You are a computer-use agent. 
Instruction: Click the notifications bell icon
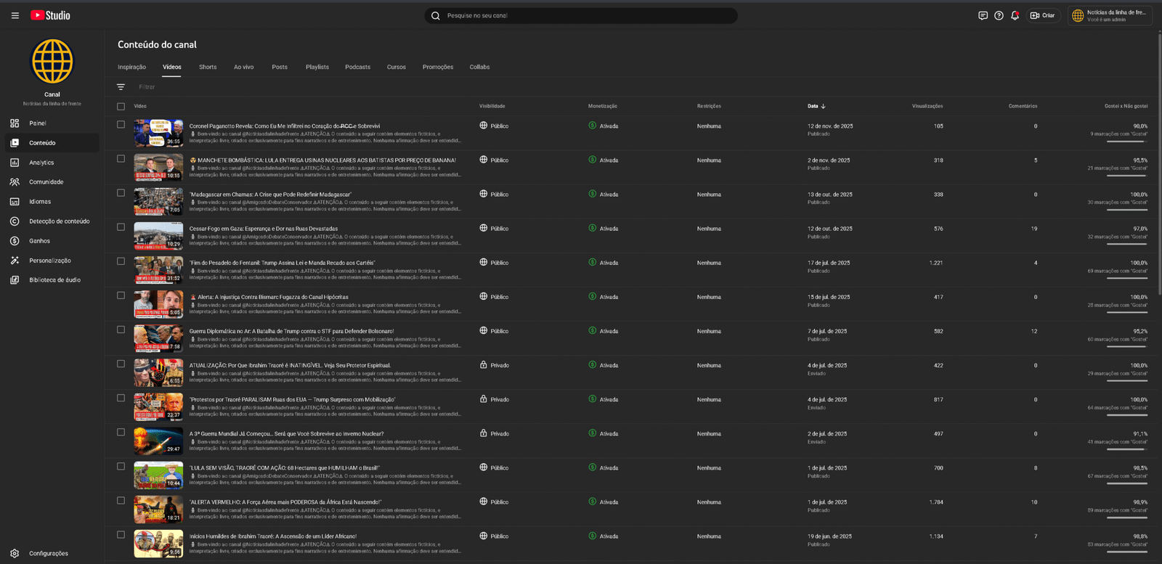pos(1015,15)
